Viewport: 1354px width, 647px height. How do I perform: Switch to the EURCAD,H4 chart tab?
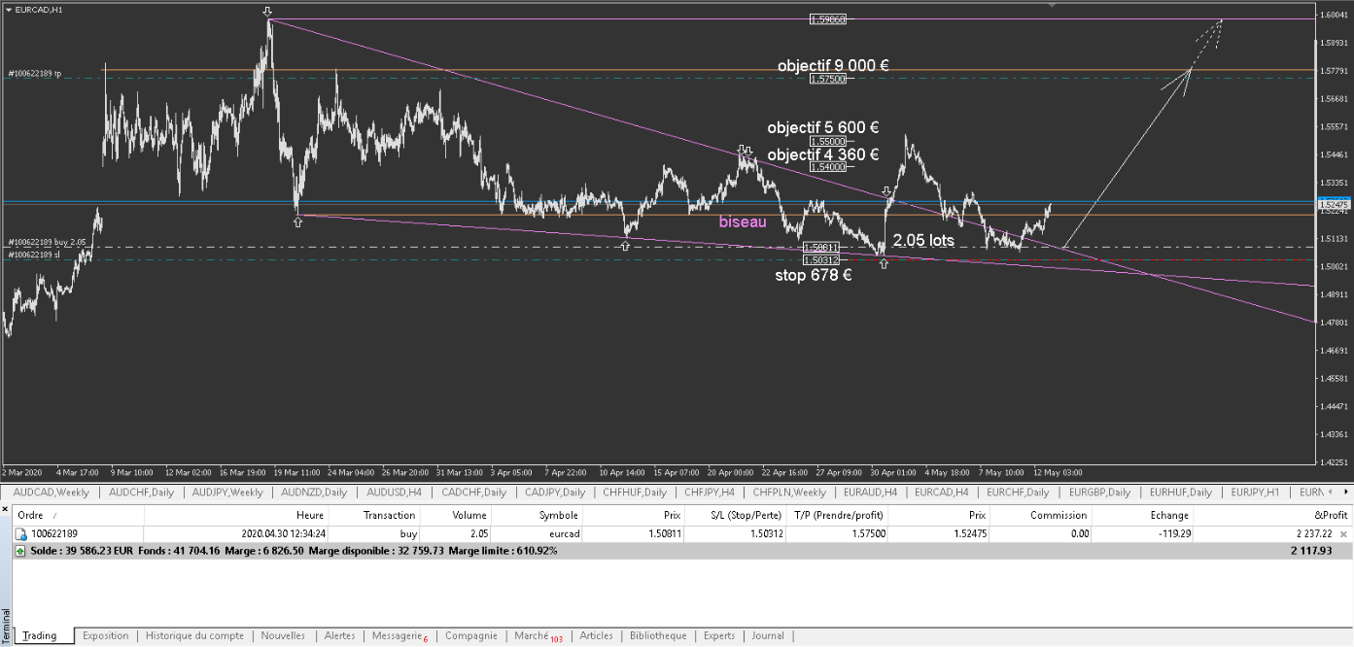tap(941, 492)
